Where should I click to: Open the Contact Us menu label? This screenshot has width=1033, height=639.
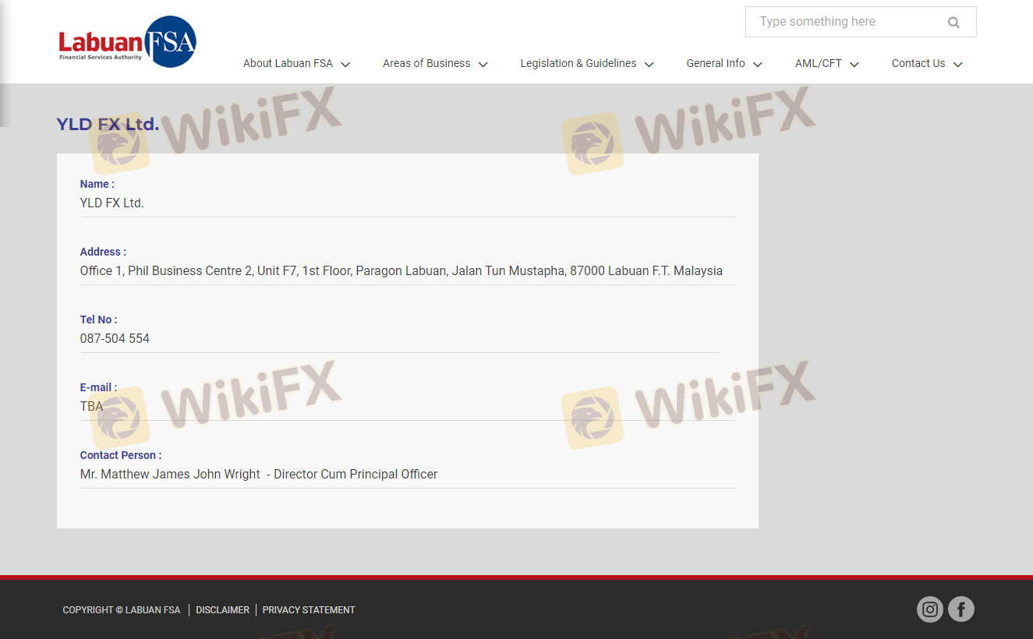918,64
